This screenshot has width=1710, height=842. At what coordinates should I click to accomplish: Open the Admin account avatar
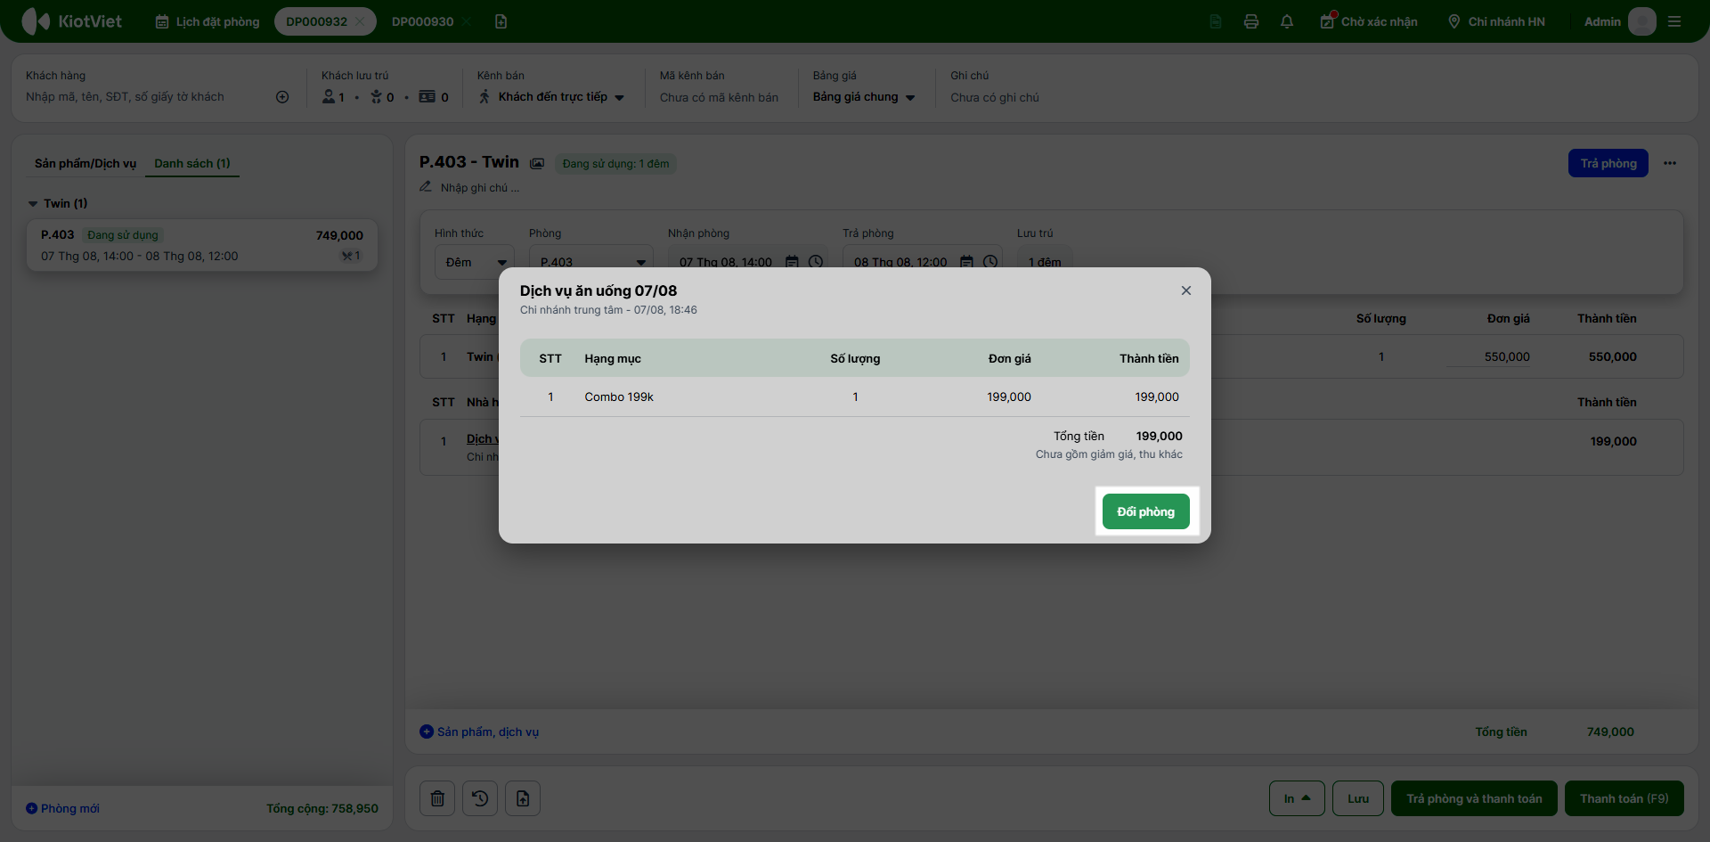point(1641,21)
